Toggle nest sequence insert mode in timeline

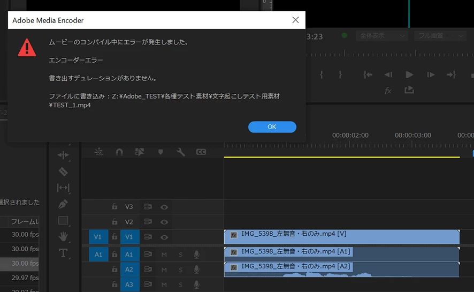pyautogui.click(x=98, y=152)
